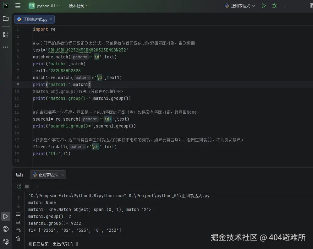Viewport: 313px width, 249px height.
Task: Click match1.group() print on line 11
Action: [82, 98]
